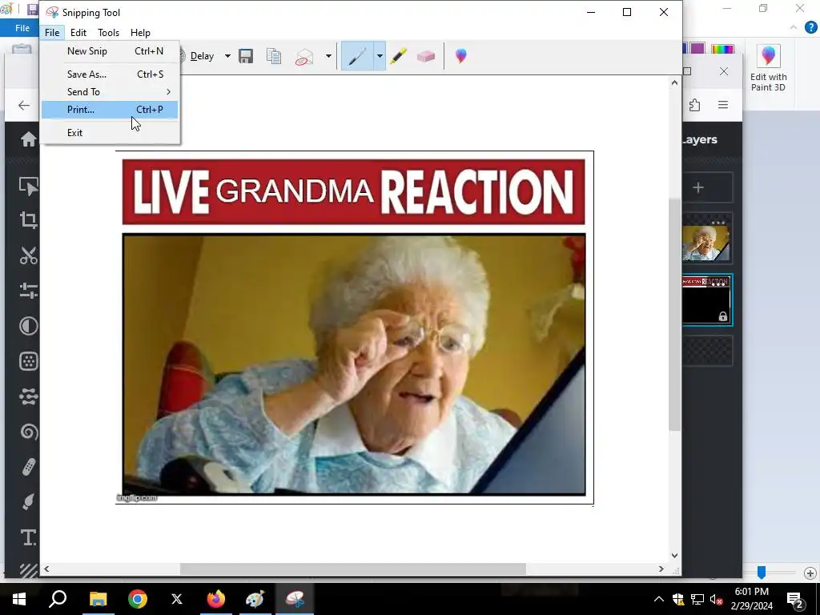This screenshot has height=615, width=820.
Task: Select the scissors cutout tool
Action: pos(29,255)
